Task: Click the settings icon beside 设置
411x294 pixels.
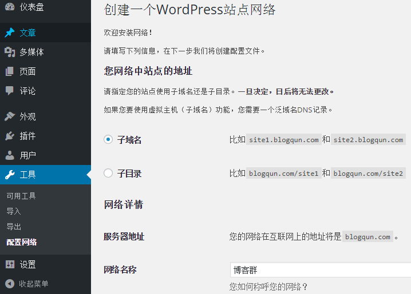Action: click(10, 264)
